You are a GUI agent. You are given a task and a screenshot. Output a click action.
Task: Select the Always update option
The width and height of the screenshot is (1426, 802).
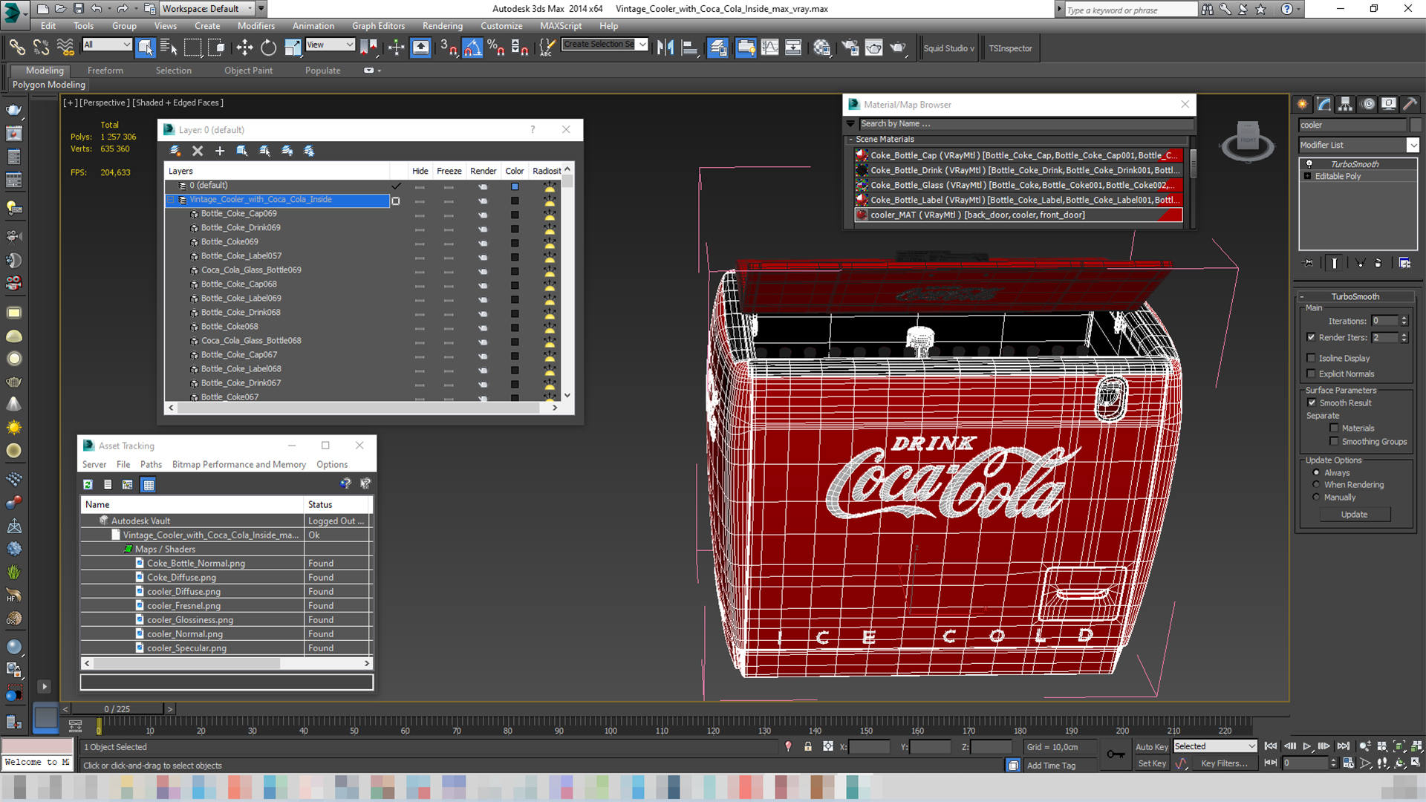click(1316, 472)
